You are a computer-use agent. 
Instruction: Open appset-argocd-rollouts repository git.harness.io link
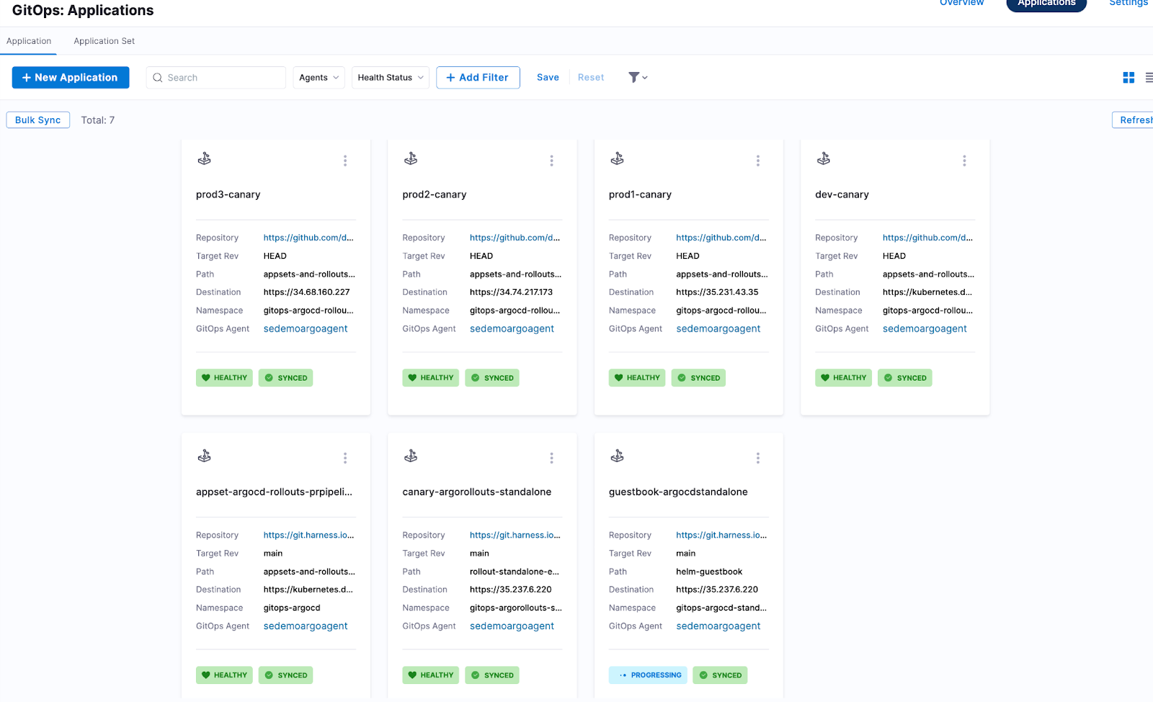coord(308,536)
